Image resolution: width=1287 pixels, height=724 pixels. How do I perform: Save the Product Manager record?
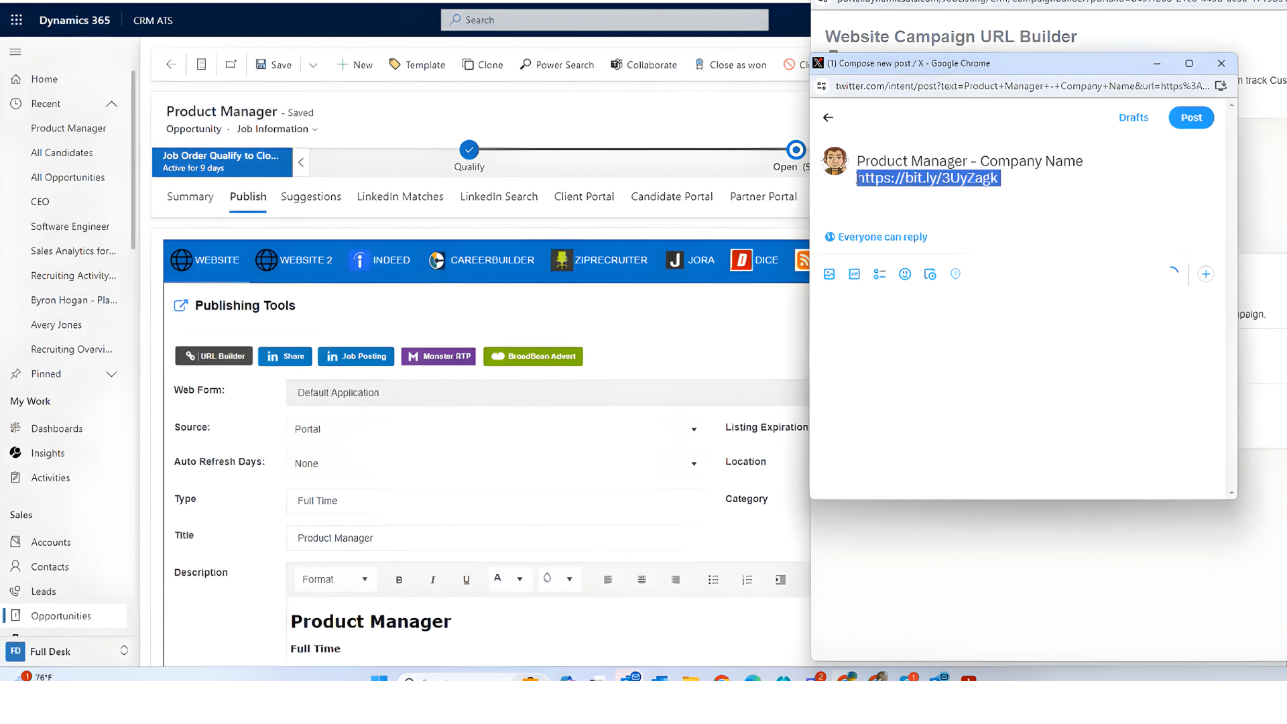273,65
